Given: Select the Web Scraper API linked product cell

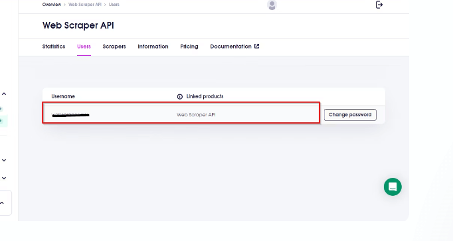Looking at the screenshot, I should coord(196,115).
